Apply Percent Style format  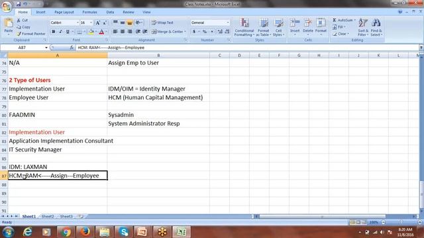205,32
